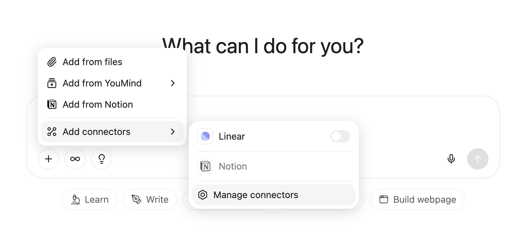Viewport: 529px width, 232px height.
Task: Choose Add from files option
Action: 92,62
